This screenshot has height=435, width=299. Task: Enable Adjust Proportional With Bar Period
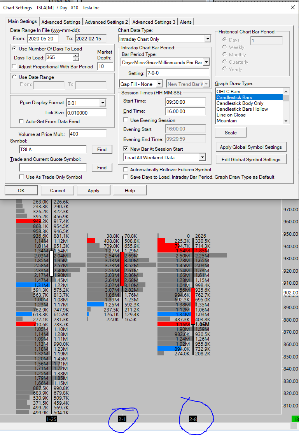14,66
